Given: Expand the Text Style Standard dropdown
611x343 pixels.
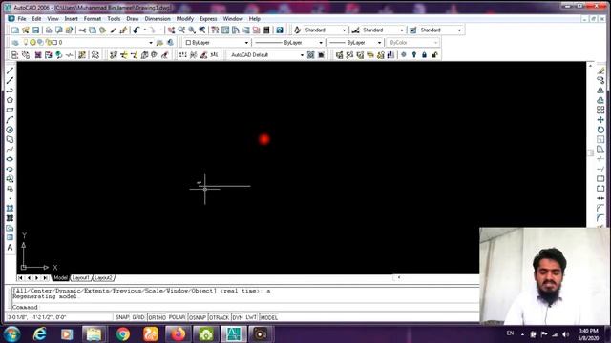Looking at the screenshot, I should pos(344,30).
